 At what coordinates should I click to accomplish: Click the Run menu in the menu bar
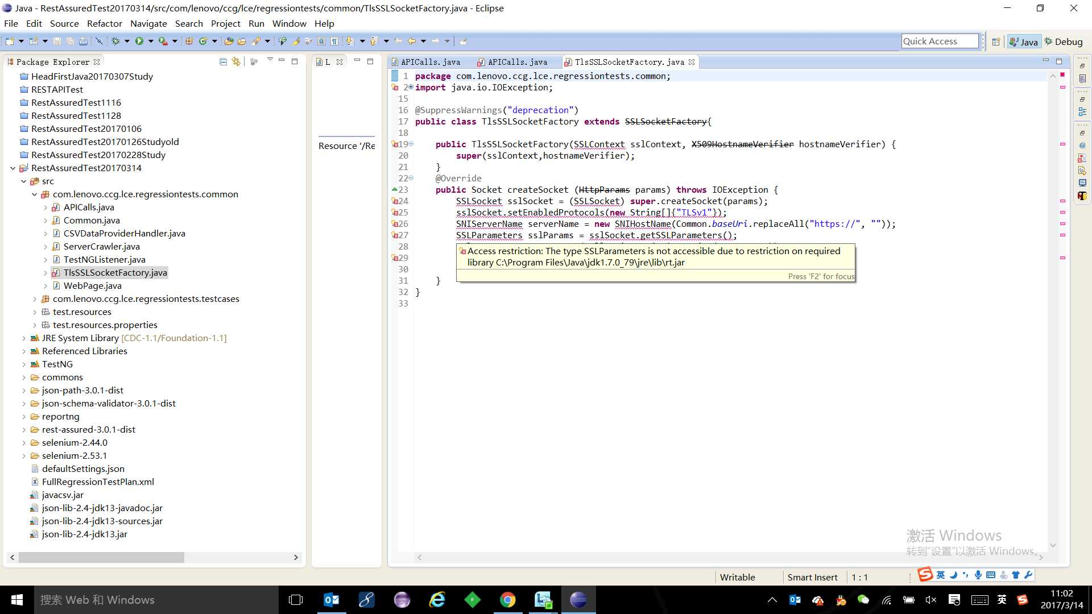257,23
